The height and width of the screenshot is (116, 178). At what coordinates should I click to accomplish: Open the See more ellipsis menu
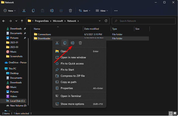click(x=116, y=11)
